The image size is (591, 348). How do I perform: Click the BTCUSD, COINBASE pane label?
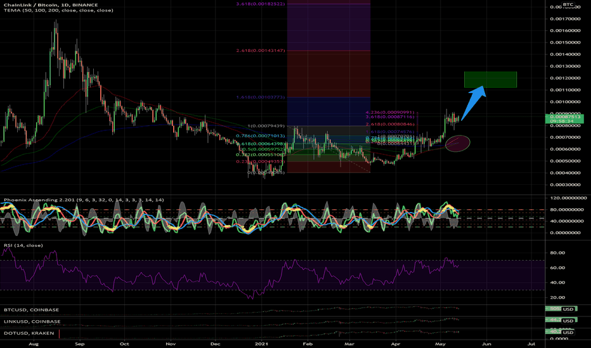(31, 309)
